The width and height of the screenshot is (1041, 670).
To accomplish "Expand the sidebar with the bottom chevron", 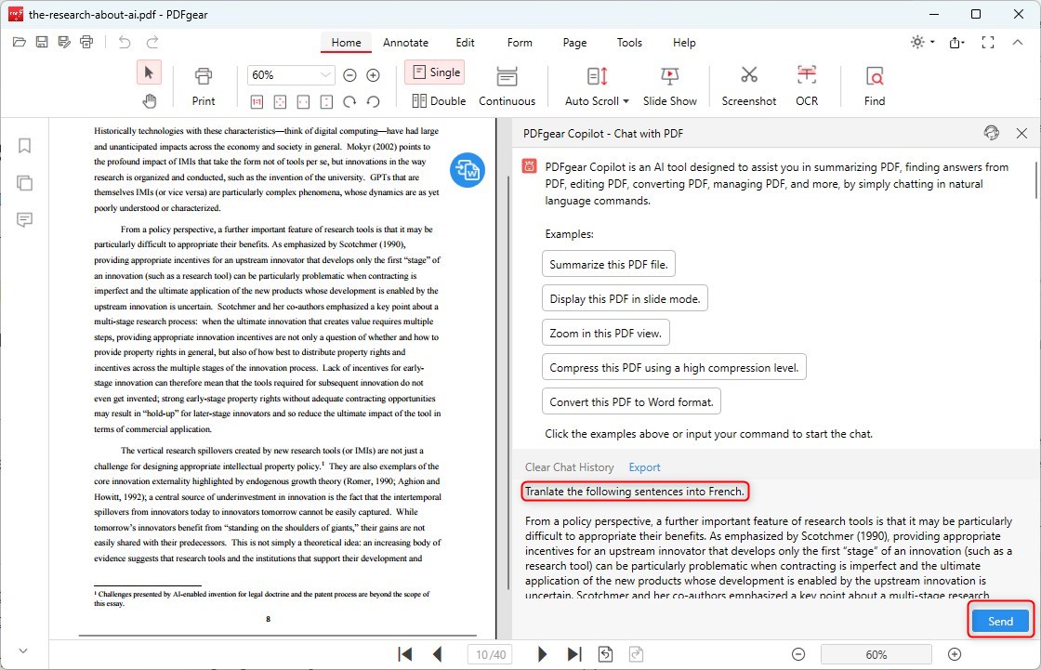I will 23,650.
